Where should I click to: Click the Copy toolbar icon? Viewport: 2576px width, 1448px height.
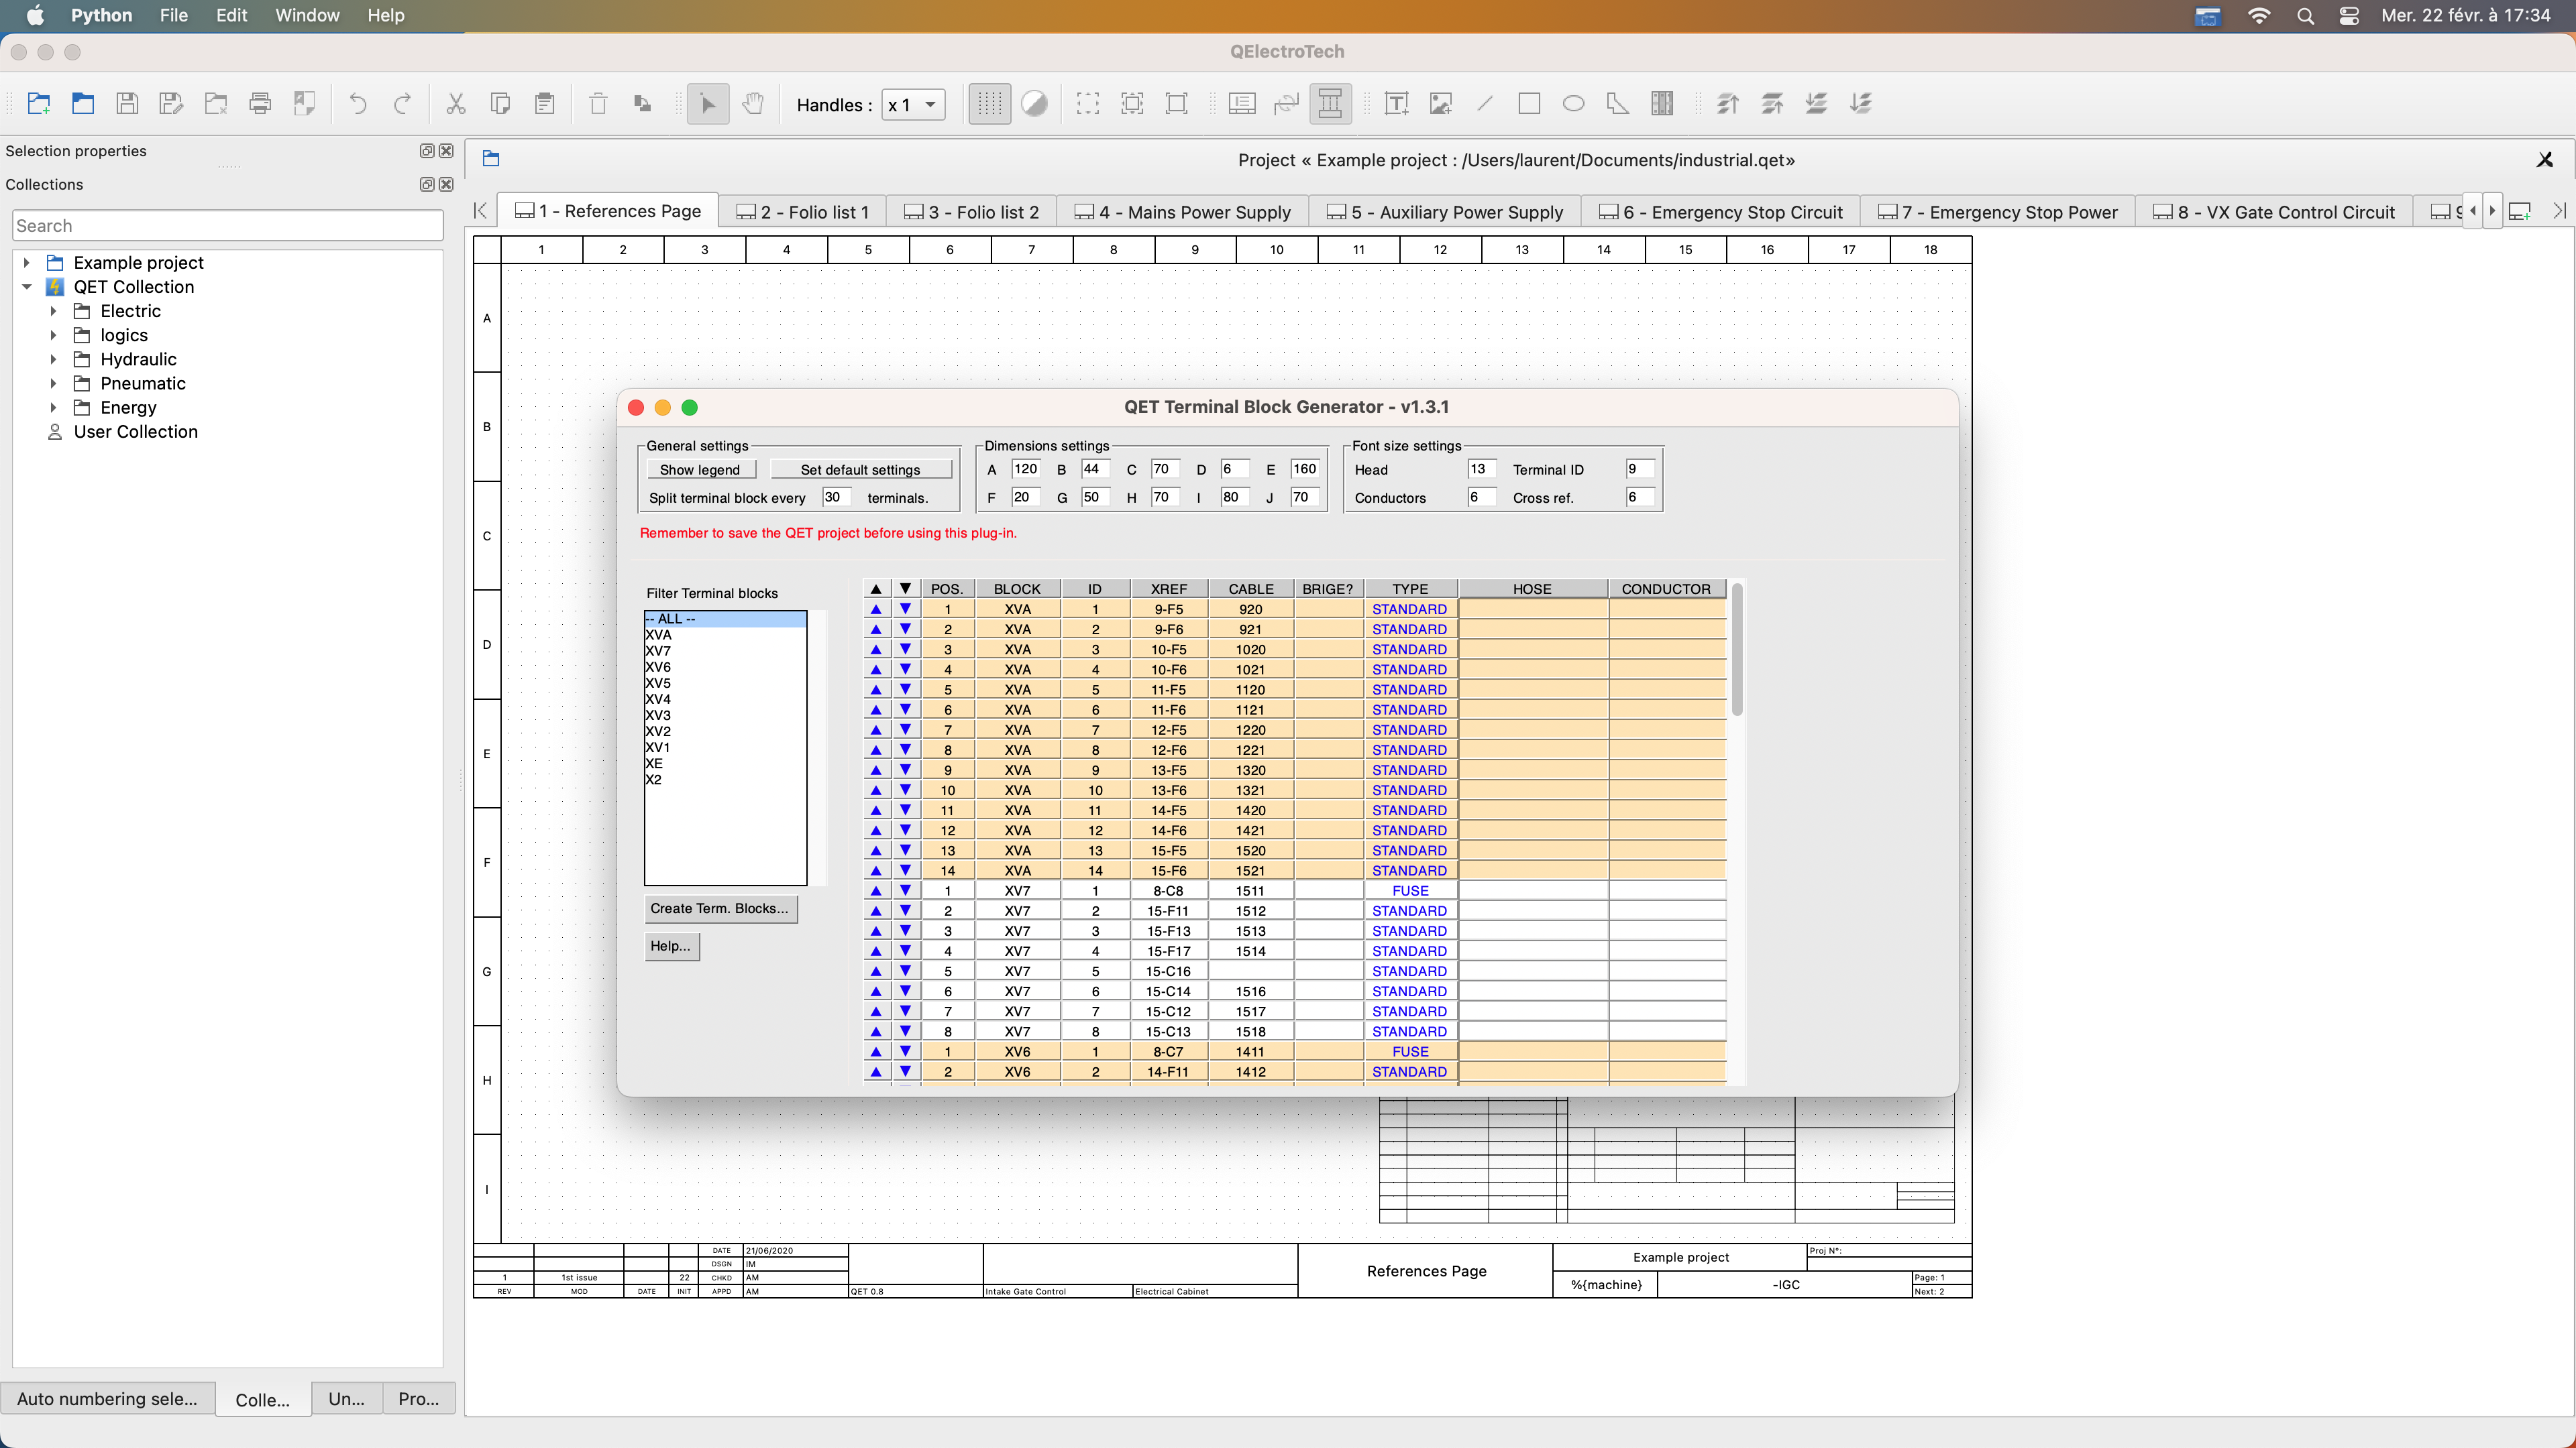500,104
